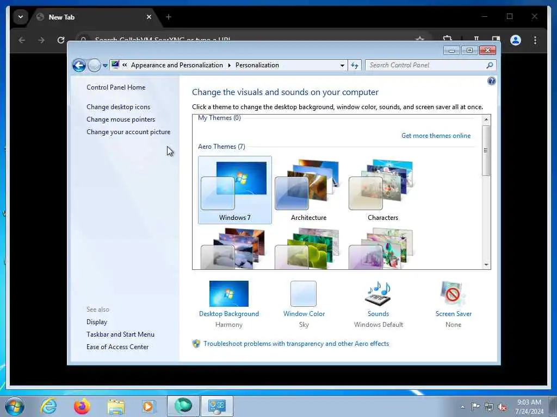557x417 pixels.
Task: Open Taskbar and Start Menu link
Action: coord(120,334)
